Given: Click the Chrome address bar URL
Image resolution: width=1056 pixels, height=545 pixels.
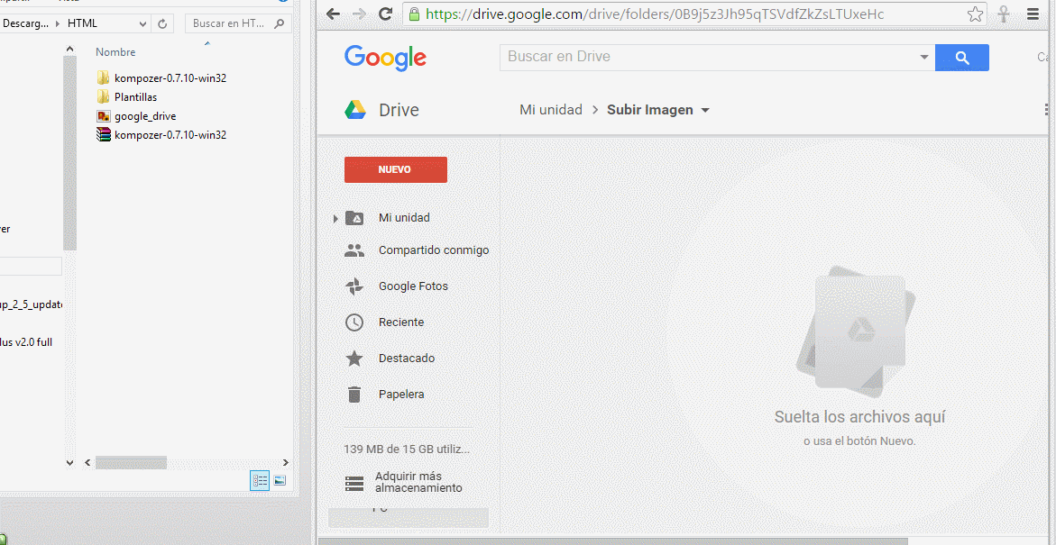Looking at the screenshot, I should pos(655,14).
